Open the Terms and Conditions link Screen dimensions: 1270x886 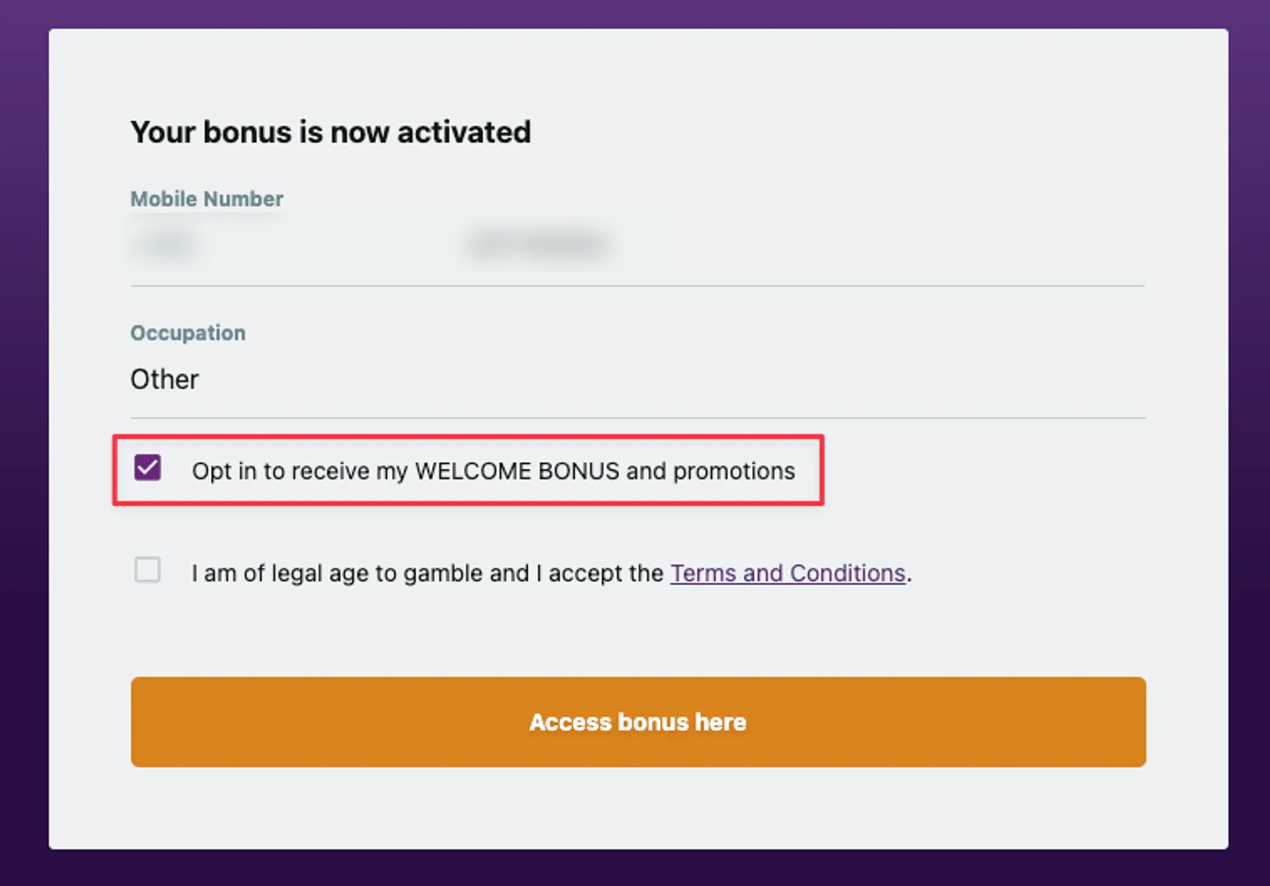[x=787, y=573]
